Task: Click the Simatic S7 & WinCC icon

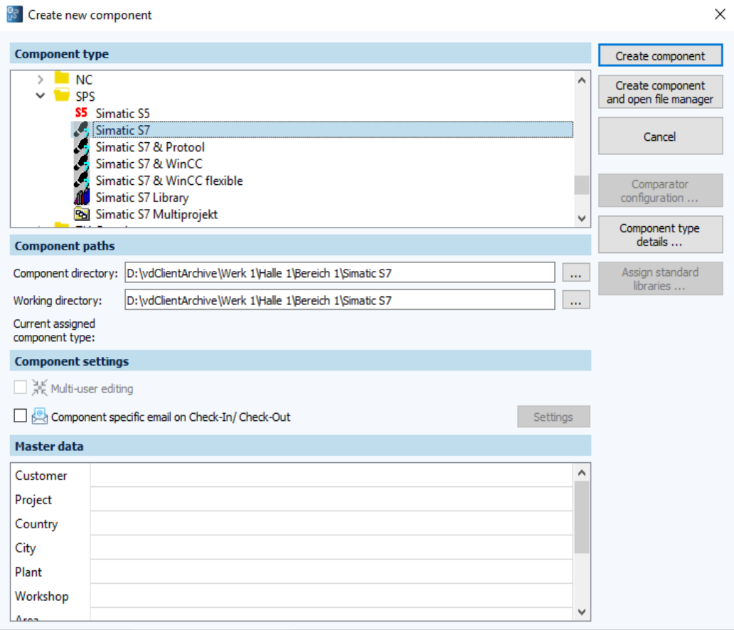Action: (82, 164)
